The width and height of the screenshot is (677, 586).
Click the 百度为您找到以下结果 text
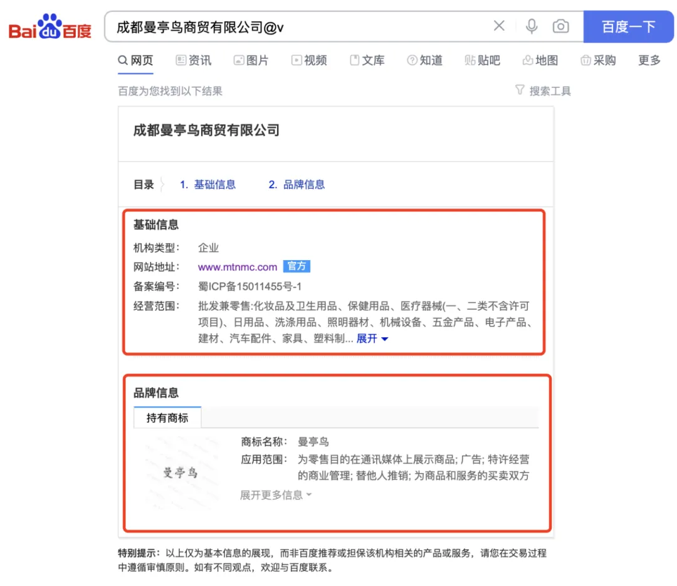pyautogui.click(x=170, y=91)
